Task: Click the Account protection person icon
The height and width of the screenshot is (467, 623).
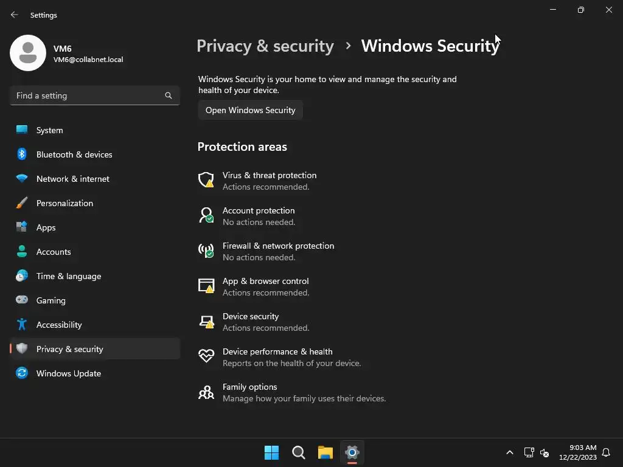Action: tap(206, 215)
